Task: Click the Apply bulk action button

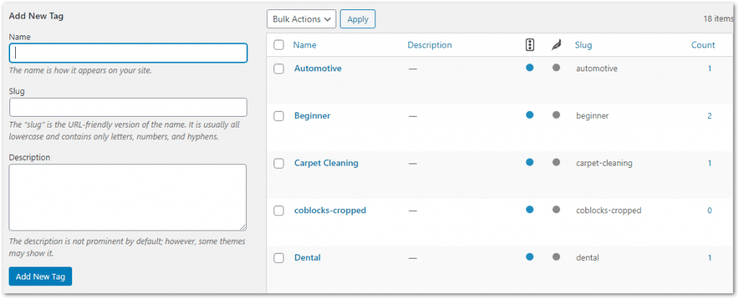Action: [x=357, y=19]
